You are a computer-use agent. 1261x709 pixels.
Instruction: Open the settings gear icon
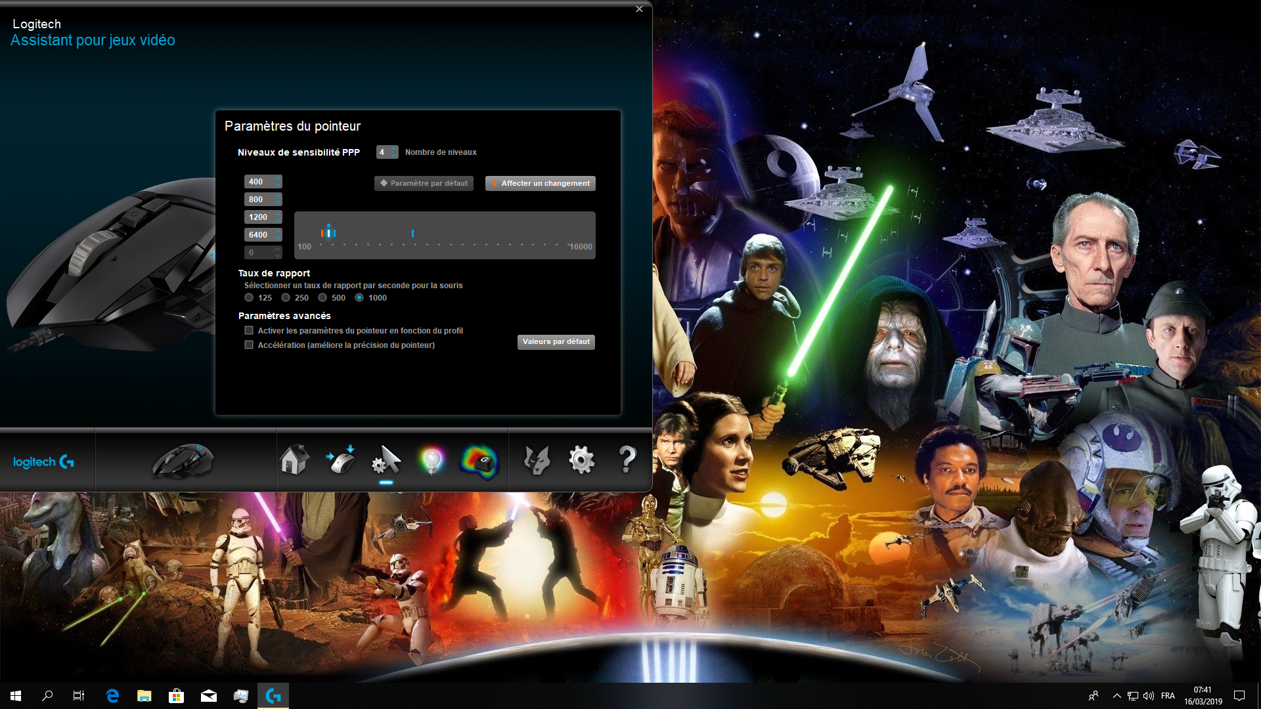(581, 460)
